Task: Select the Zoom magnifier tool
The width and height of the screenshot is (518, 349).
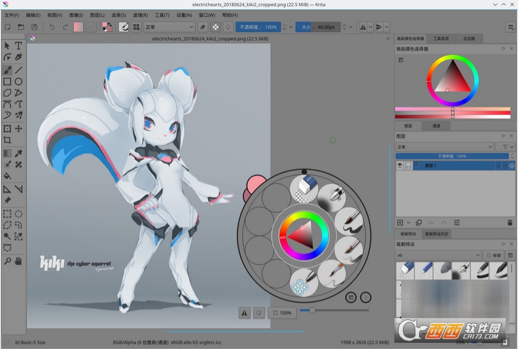Action: pos(7,261)
